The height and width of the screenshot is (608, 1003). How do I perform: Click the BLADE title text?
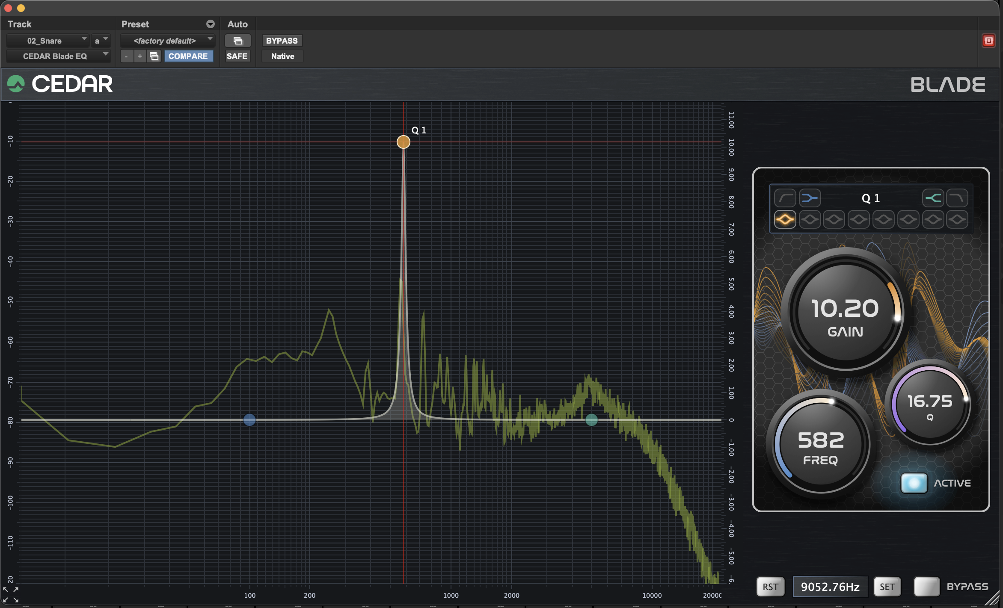pyautogui.click(x=948, y=85)
